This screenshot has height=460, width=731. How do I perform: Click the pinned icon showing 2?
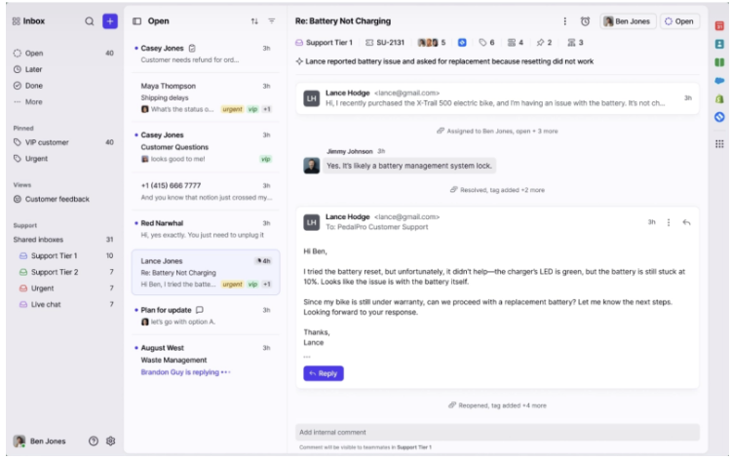point(544,43)
